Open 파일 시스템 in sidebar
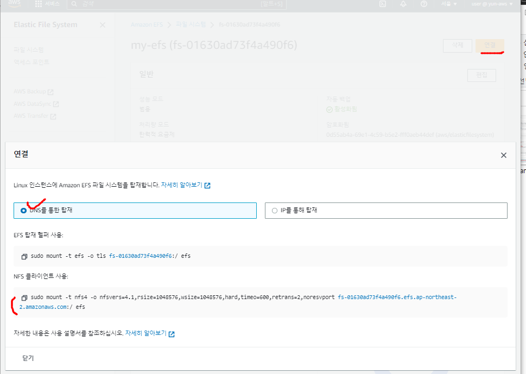The width and height of the screenshot is (526, 374). (29, 49)
